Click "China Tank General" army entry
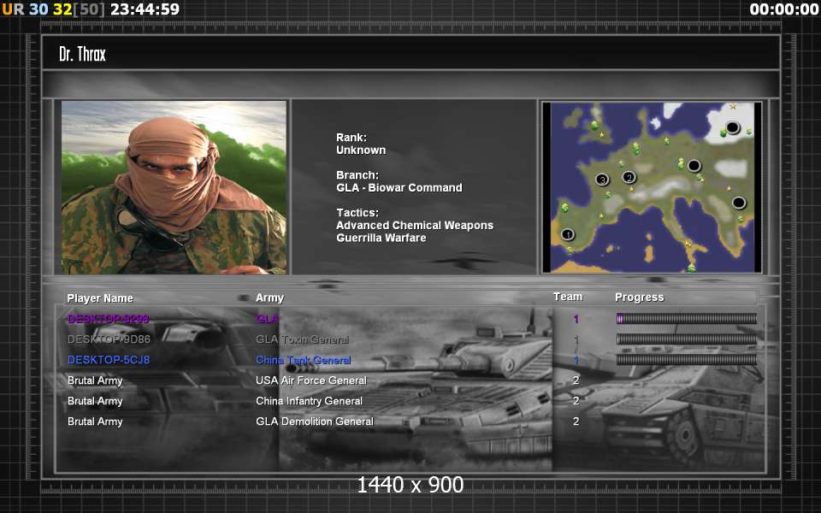 tap(303, 360)
